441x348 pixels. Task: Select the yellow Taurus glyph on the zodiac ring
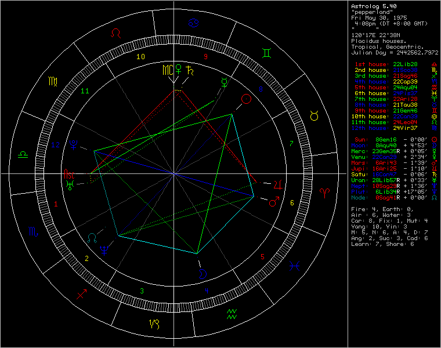coord(314,115)
